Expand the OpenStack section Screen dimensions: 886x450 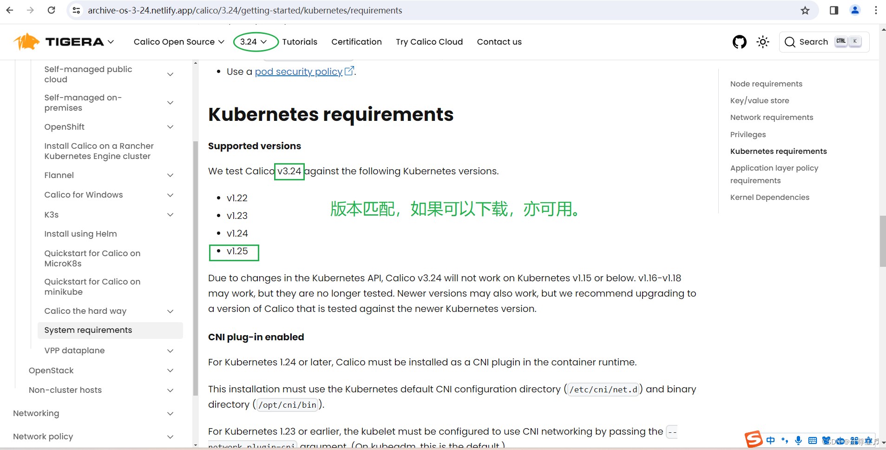(x=171, y=371)
